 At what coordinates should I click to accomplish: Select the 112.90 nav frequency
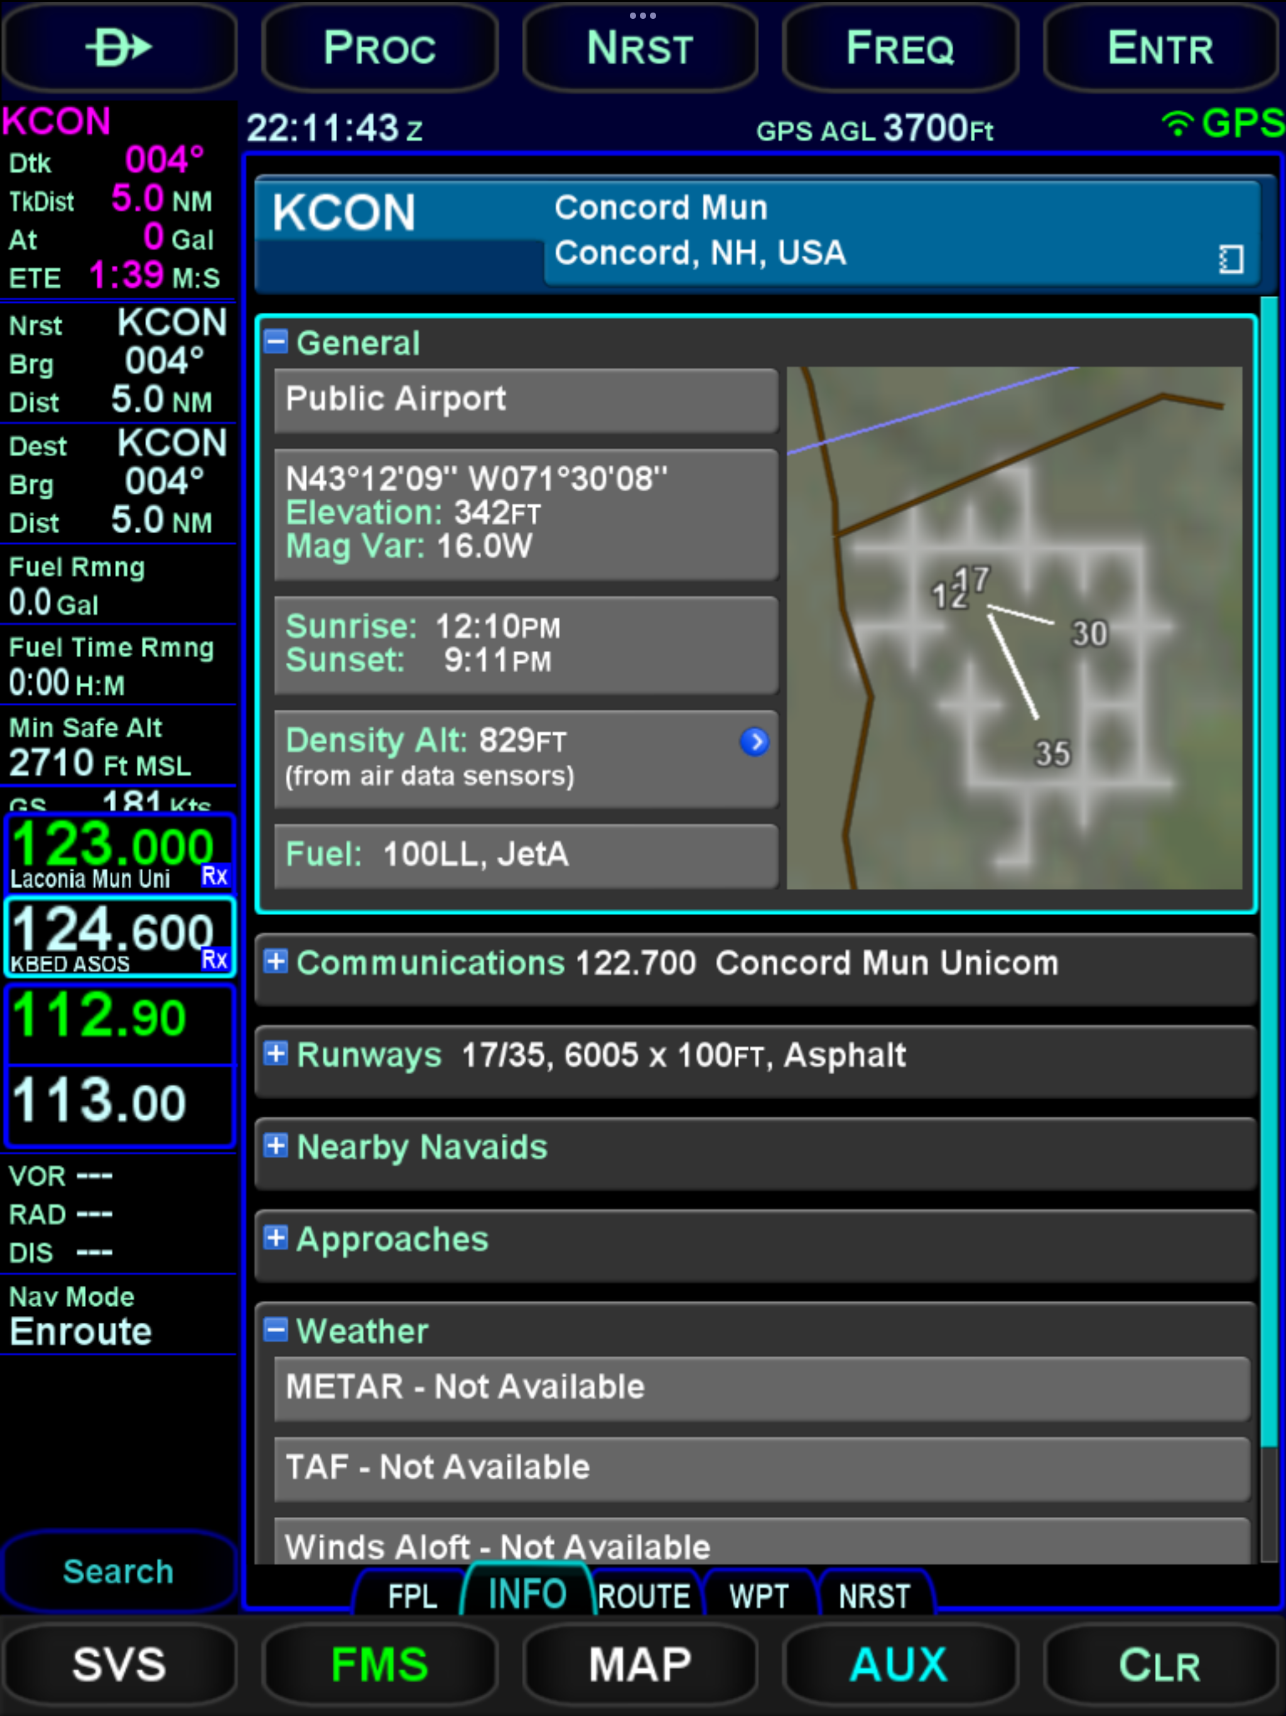tap(119, 1023)
